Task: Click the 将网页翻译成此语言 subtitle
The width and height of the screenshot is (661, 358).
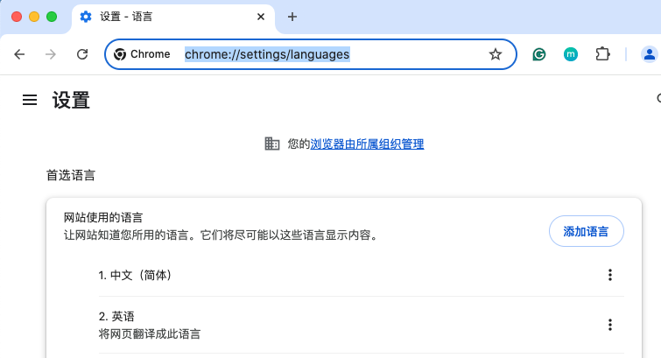Action: pyautogui.click(x=150, y=334)
